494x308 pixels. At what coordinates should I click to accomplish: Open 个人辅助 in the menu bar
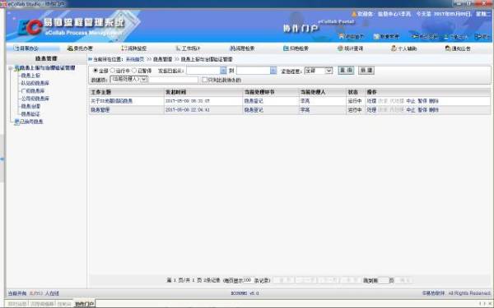click(x=404, y=48)
